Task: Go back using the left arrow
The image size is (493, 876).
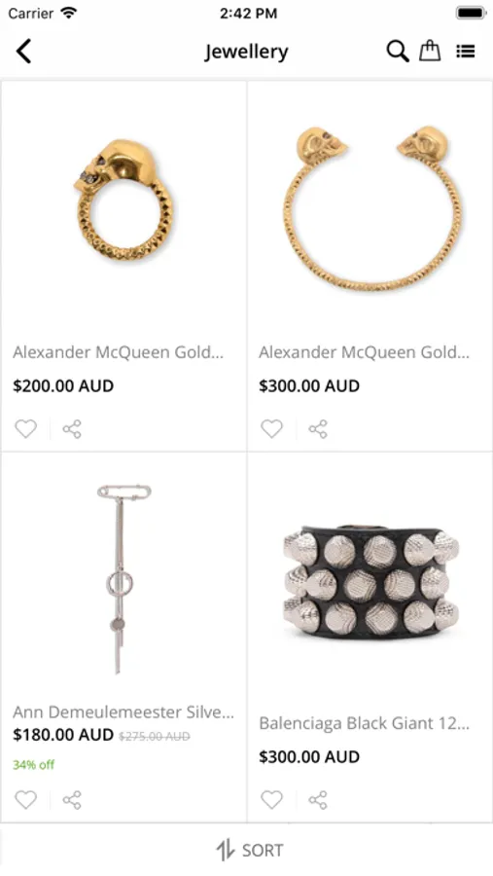Action: coord(24,52)
